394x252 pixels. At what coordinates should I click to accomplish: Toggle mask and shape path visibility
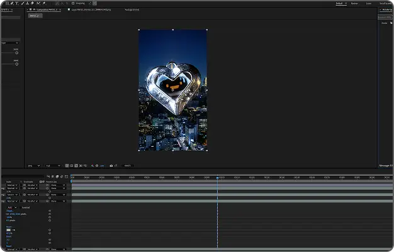[x=76, y=166]
